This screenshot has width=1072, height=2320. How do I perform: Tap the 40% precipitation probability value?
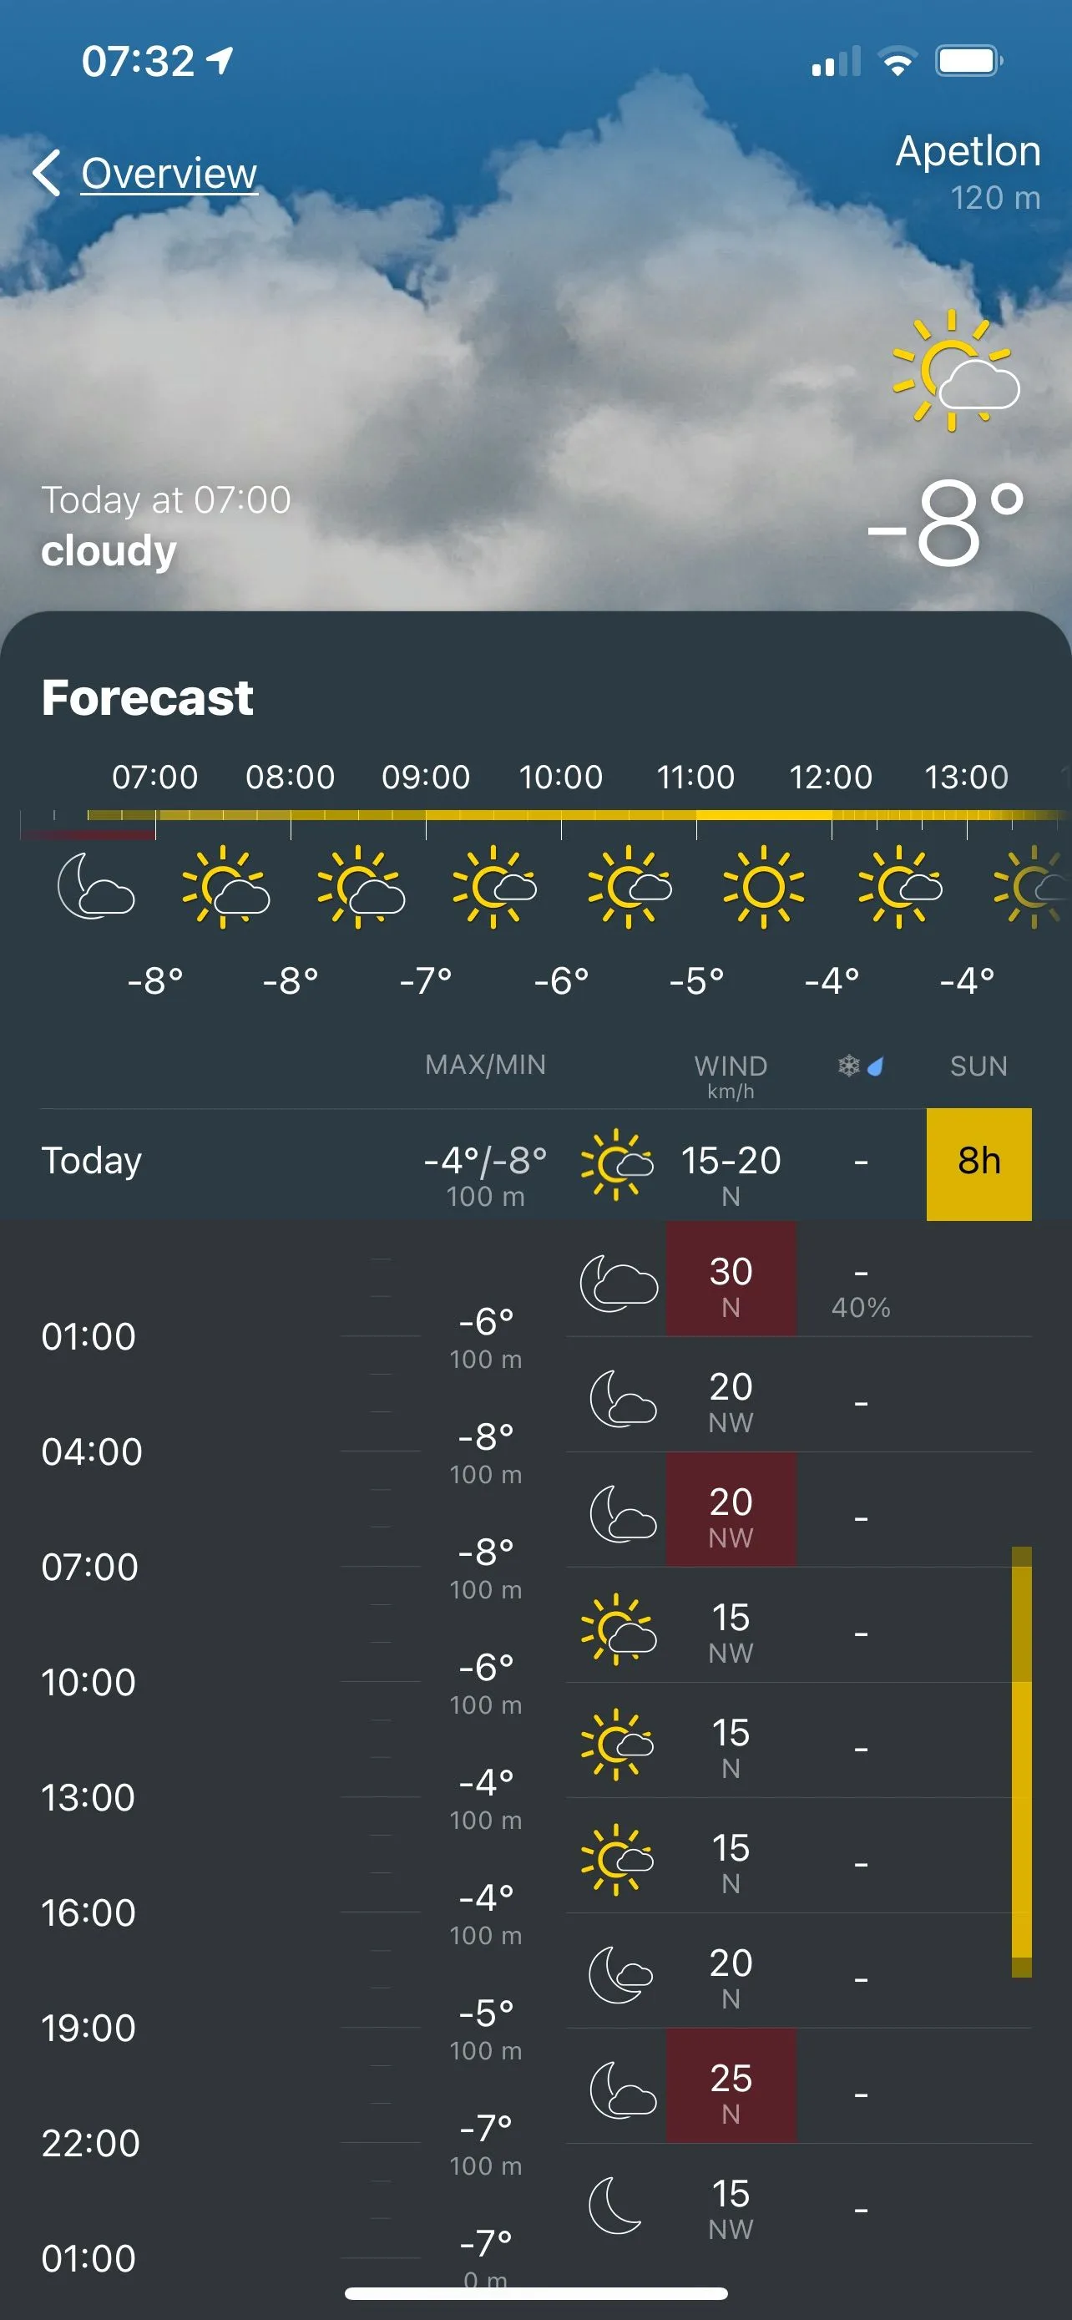861,1307
